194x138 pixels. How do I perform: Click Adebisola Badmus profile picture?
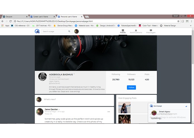click(42, 77)
